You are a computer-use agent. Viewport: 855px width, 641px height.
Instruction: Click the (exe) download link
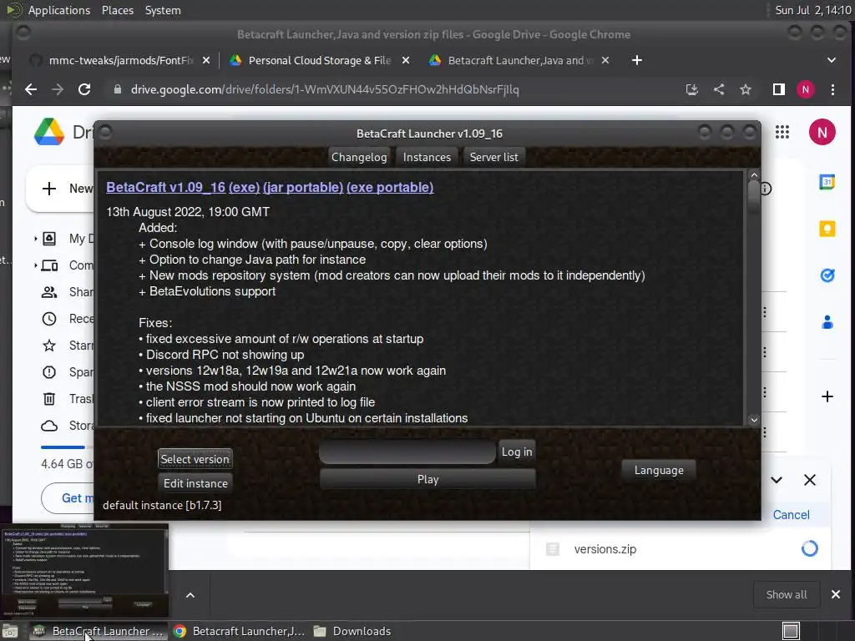(x=244, y=187)
